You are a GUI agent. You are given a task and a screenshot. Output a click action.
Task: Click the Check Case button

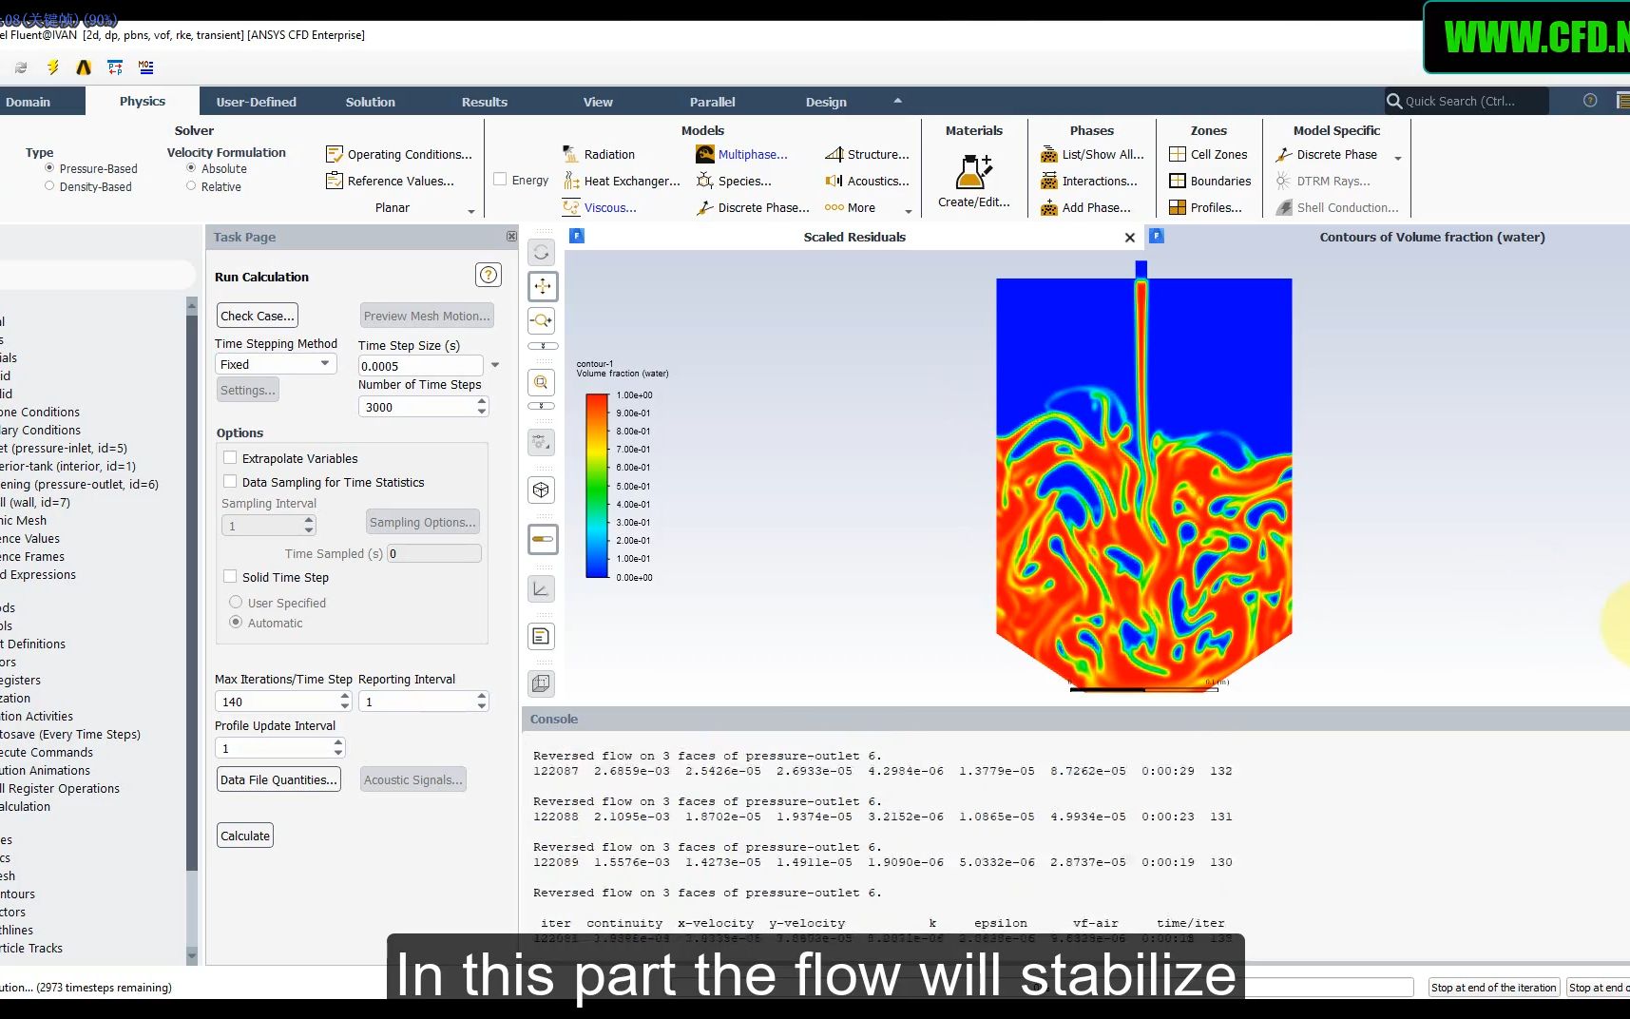pos(258,316)
